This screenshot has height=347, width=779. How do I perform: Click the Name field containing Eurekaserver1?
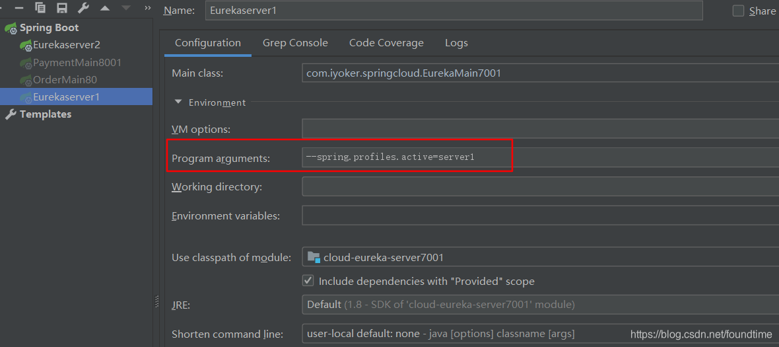[454, 11]
